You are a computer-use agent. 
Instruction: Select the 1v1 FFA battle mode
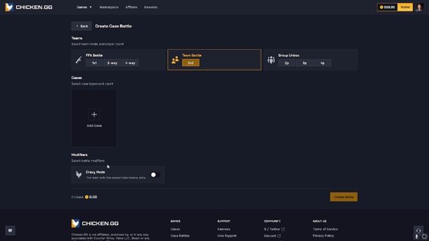coord(95,63)
